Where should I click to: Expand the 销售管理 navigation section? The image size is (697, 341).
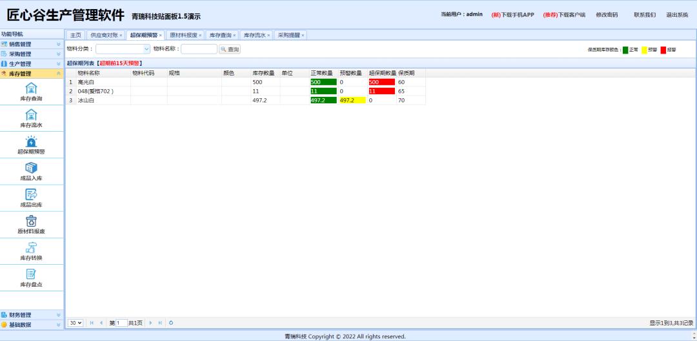(x=31, y=44)
